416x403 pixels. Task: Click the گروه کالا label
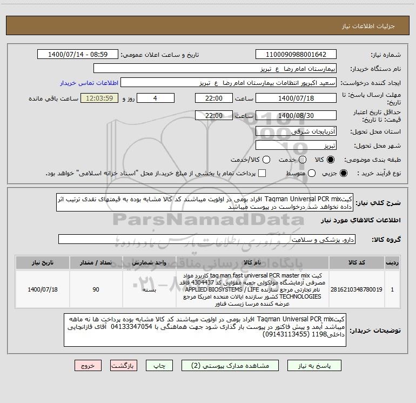[x=386, y=239]
